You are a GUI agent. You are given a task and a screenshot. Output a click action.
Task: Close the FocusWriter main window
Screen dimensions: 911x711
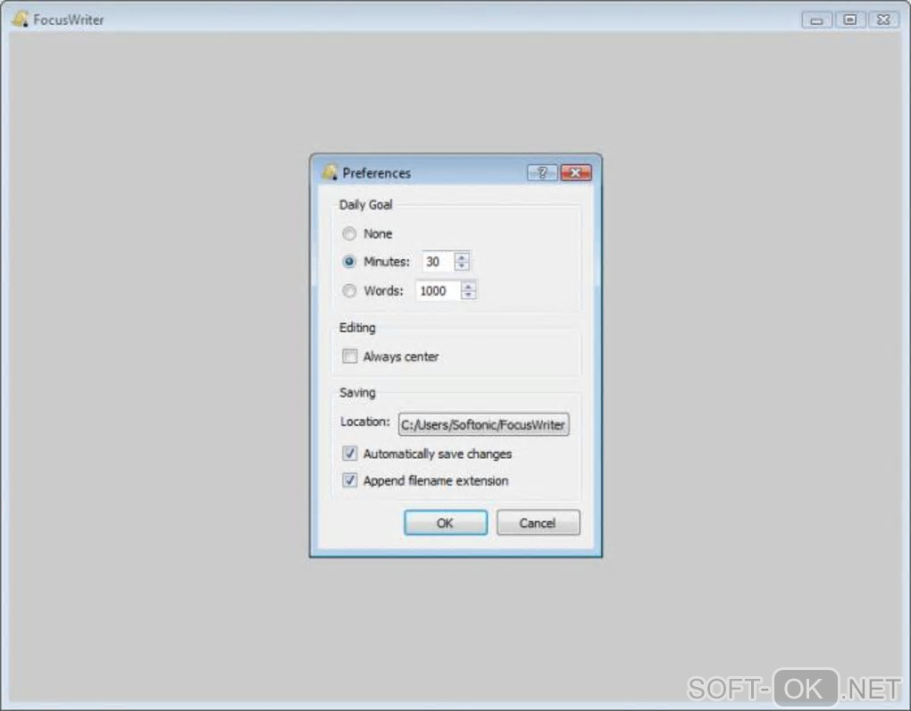pos(883,21)
